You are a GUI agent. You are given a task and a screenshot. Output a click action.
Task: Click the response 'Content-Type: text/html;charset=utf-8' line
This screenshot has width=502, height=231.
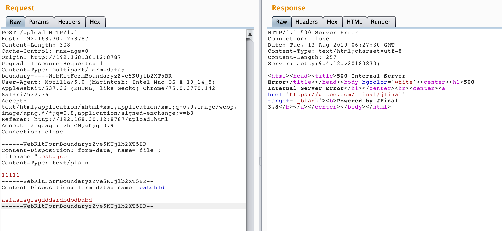click(335, 51)
